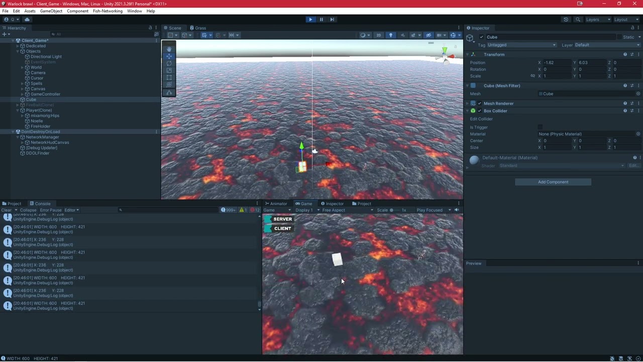Click the Step frame button

[x=332, y=20]
